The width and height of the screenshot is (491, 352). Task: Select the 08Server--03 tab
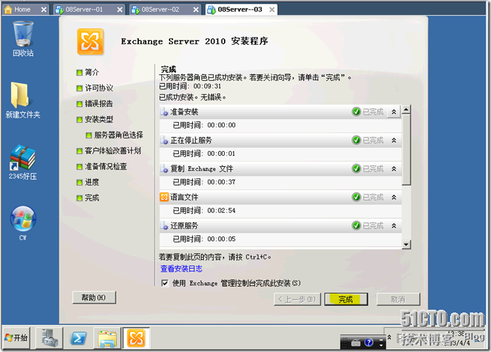(240, 10)
